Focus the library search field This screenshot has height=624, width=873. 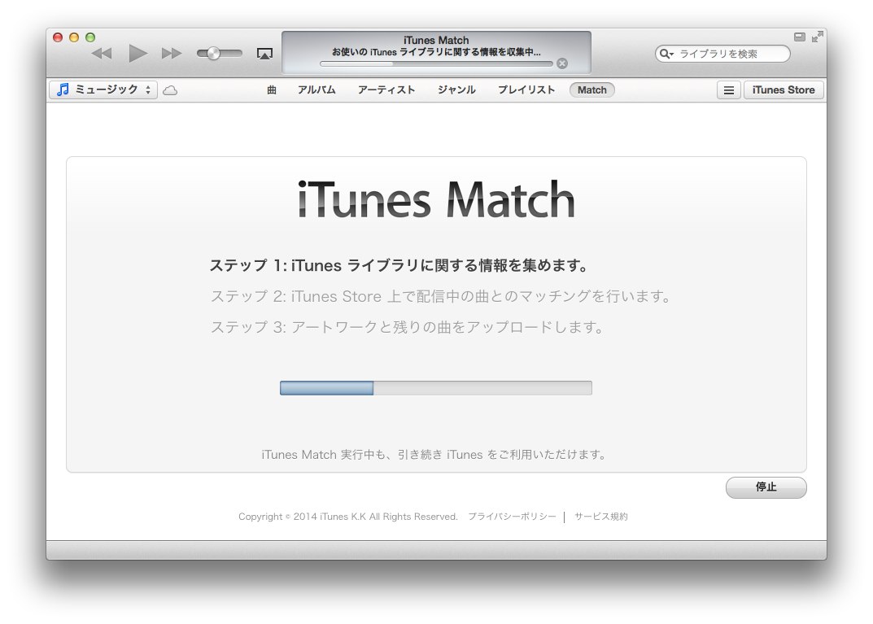pyautogui.click(x=722, y=54)
